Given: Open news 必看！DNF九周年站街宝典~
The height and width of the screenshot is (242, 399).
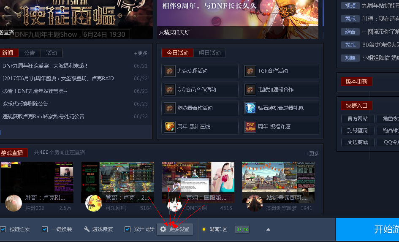Looking at the screenshot, I should pos(35,91).
